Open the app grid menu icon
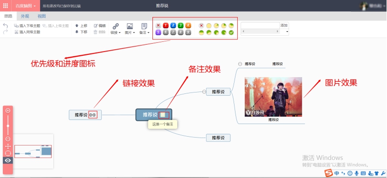Viewport: 387px width, 178px height. 6,6
